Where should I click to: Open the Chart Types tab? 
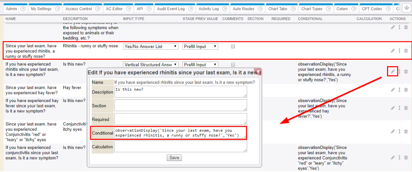(312, 9)
